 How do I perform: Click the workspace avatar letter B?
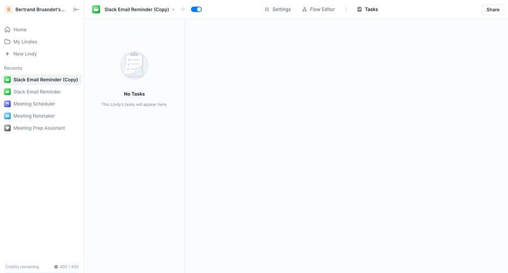pyautogui.click(x=8, y=10)
